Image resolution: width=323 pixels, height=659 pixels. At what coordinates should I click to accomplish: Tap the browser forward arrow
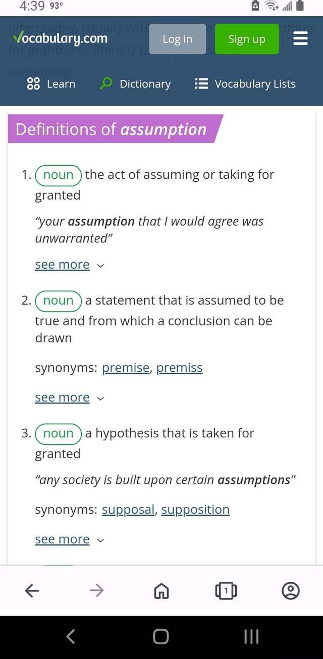click(x=96, y=590)
